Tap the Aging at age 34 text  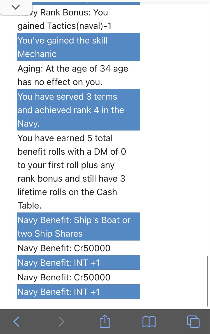[x=73, y=75]
